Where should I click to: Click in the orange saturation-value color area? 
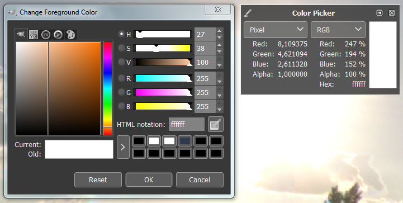tap(58, 88)
